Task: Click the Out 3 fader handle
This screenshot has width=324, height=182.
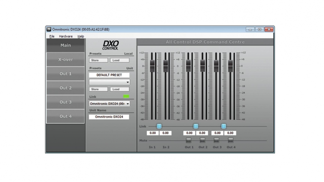Action: pyautogui.click(x=216, y=66)
